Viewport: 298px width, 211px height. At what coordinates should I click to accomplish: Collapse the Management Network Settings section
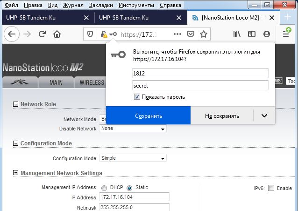click(15, 173)
